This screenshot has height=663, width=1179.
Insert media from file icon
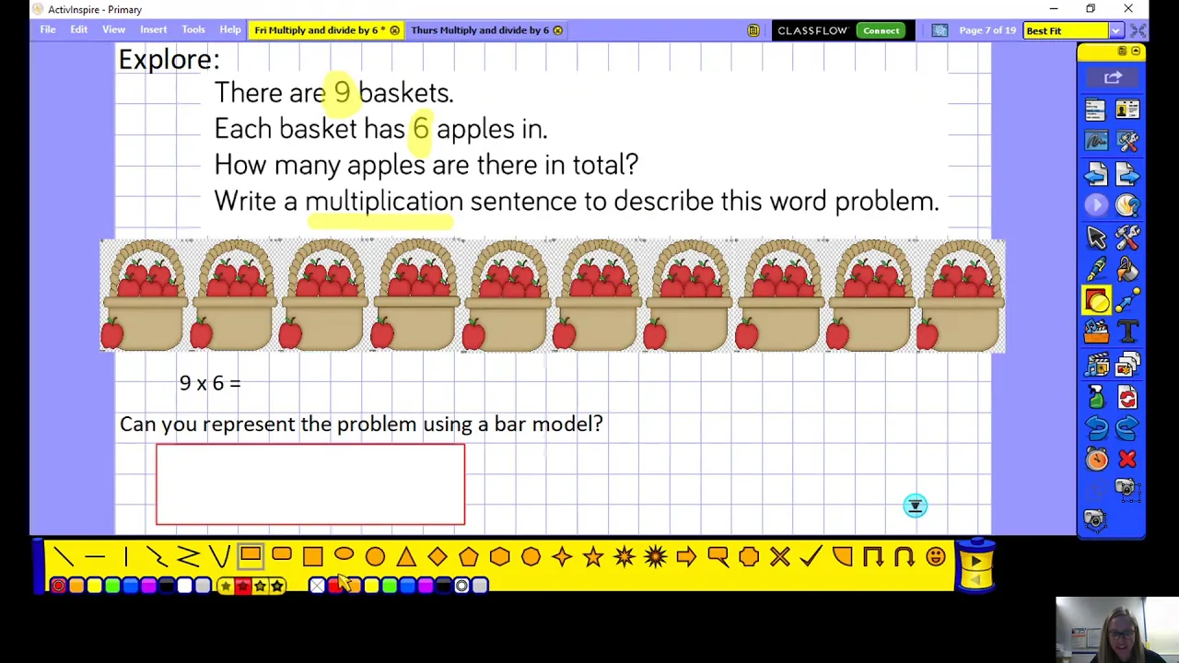tap(1095, 365)
